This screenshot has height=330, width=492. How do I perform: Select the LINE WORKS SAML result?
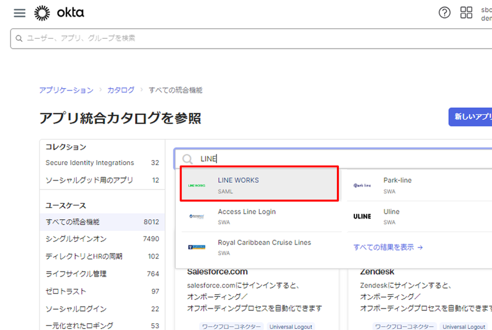[260, 183]
